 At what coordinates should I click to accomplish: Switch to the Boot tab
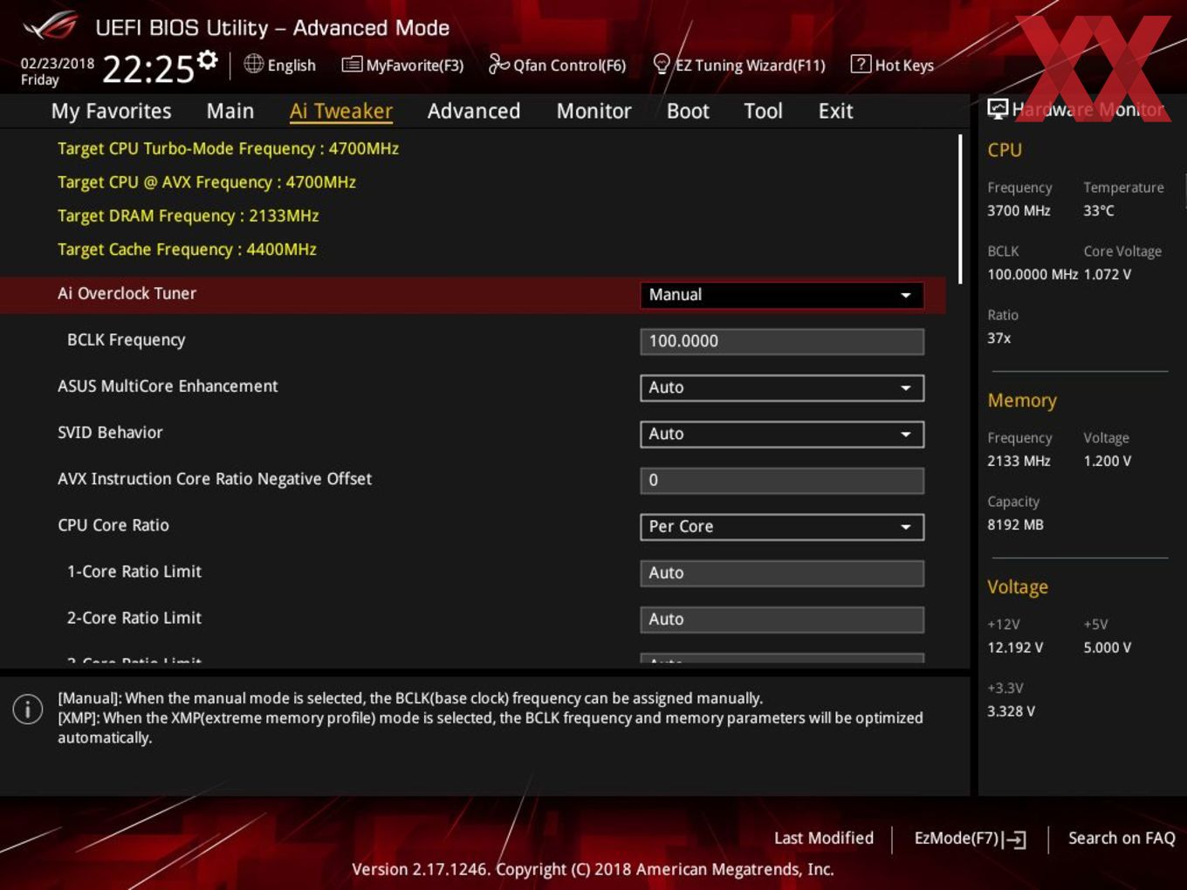688,111
